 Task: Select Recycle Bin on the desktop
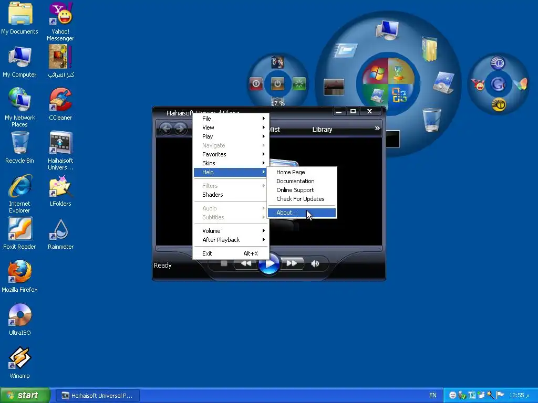(x=19, y=147)
